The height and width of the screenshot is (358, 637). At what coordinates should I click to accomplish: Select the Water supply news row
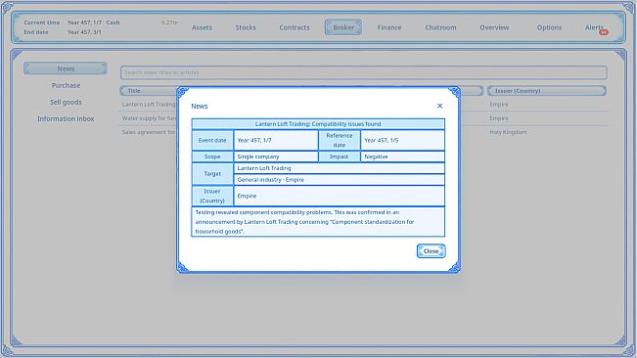click(364, 118)
